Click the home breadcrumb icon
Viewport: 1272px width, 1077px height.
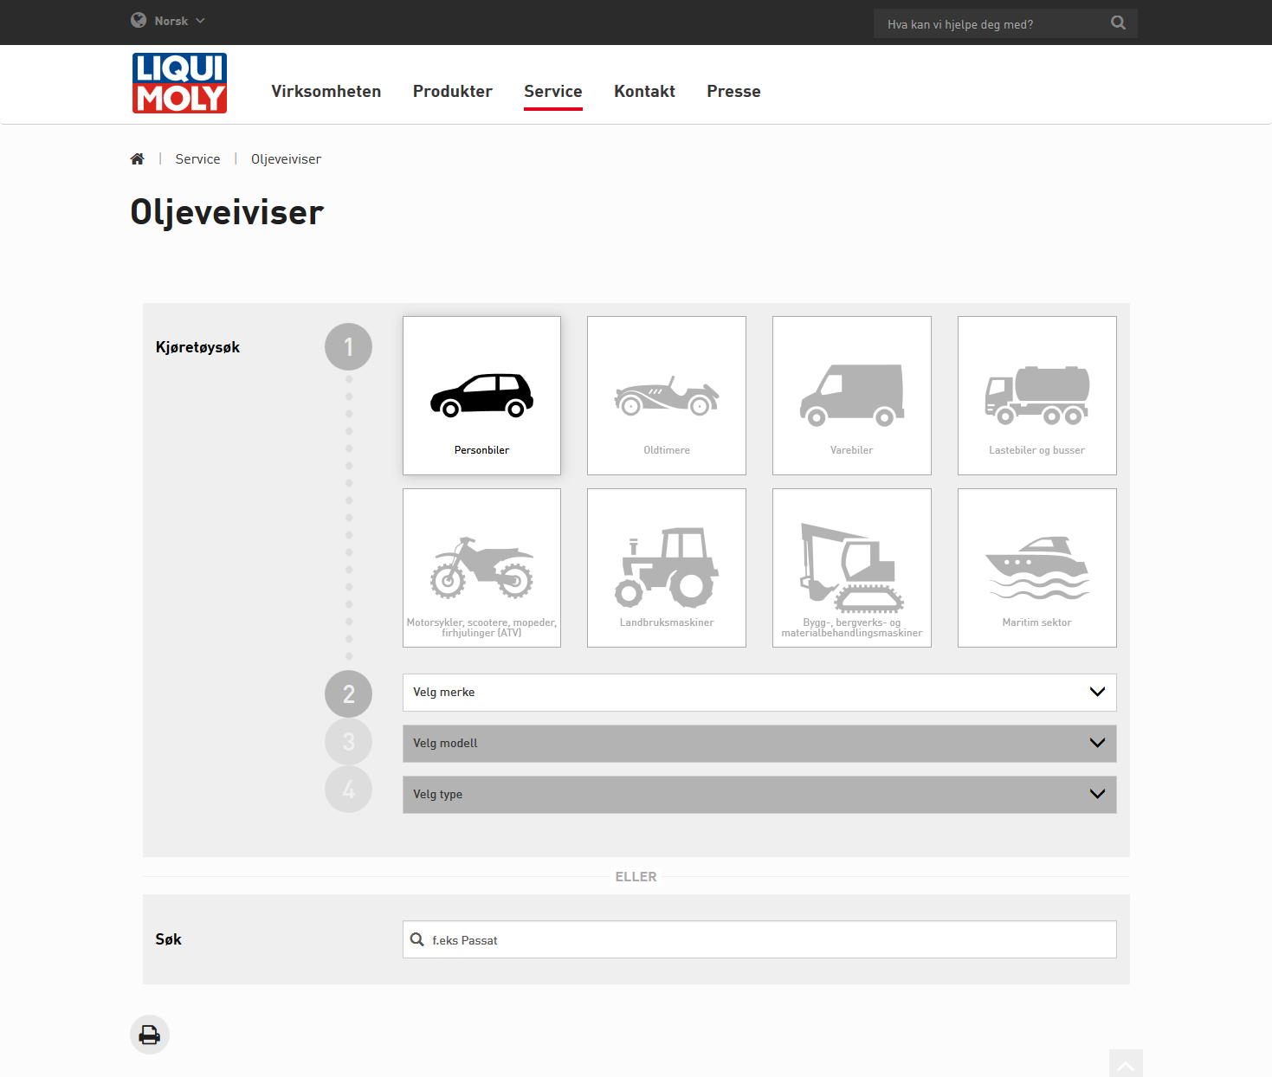[137, 159]
